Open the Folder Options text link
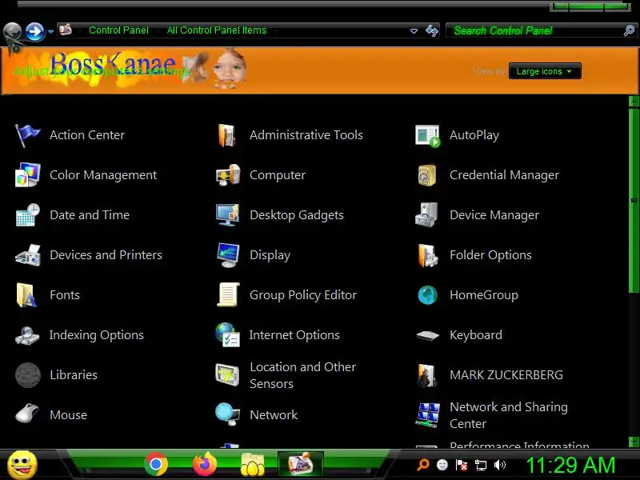The width and height of the screenshot is (640, 480). click(490, 255)
